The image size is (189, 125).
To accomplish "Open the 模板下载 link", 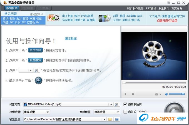I will coord(80,20).
